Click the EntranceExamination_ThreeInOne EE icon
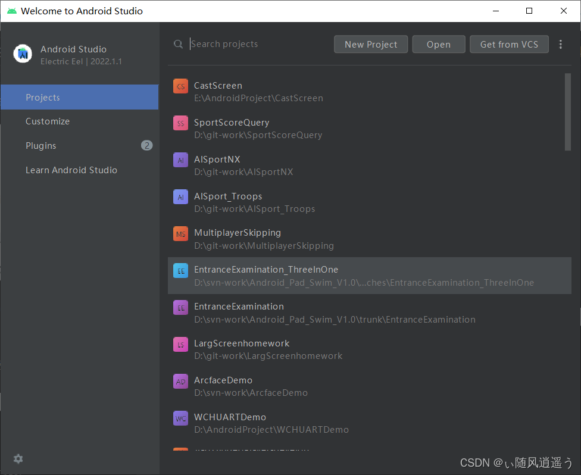The image size is (581, 475). point(180,270)
